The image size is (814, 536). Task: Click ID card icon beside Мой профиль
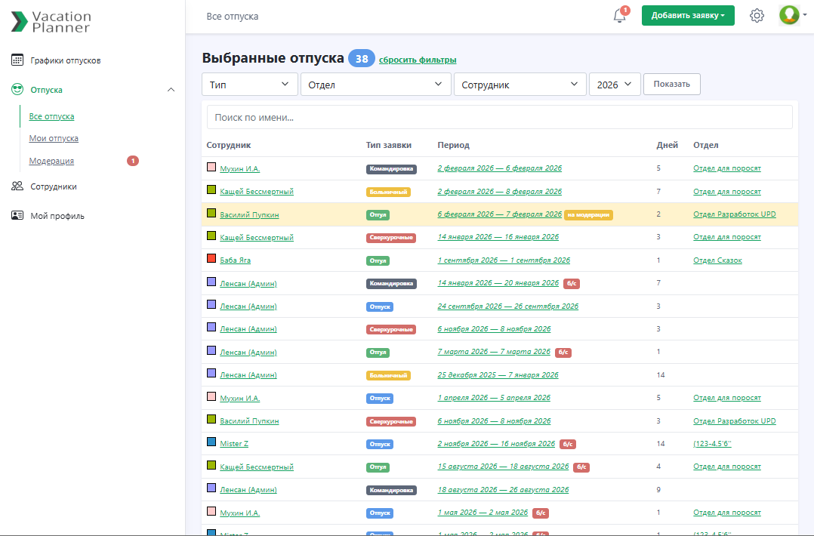coord(17,216)
